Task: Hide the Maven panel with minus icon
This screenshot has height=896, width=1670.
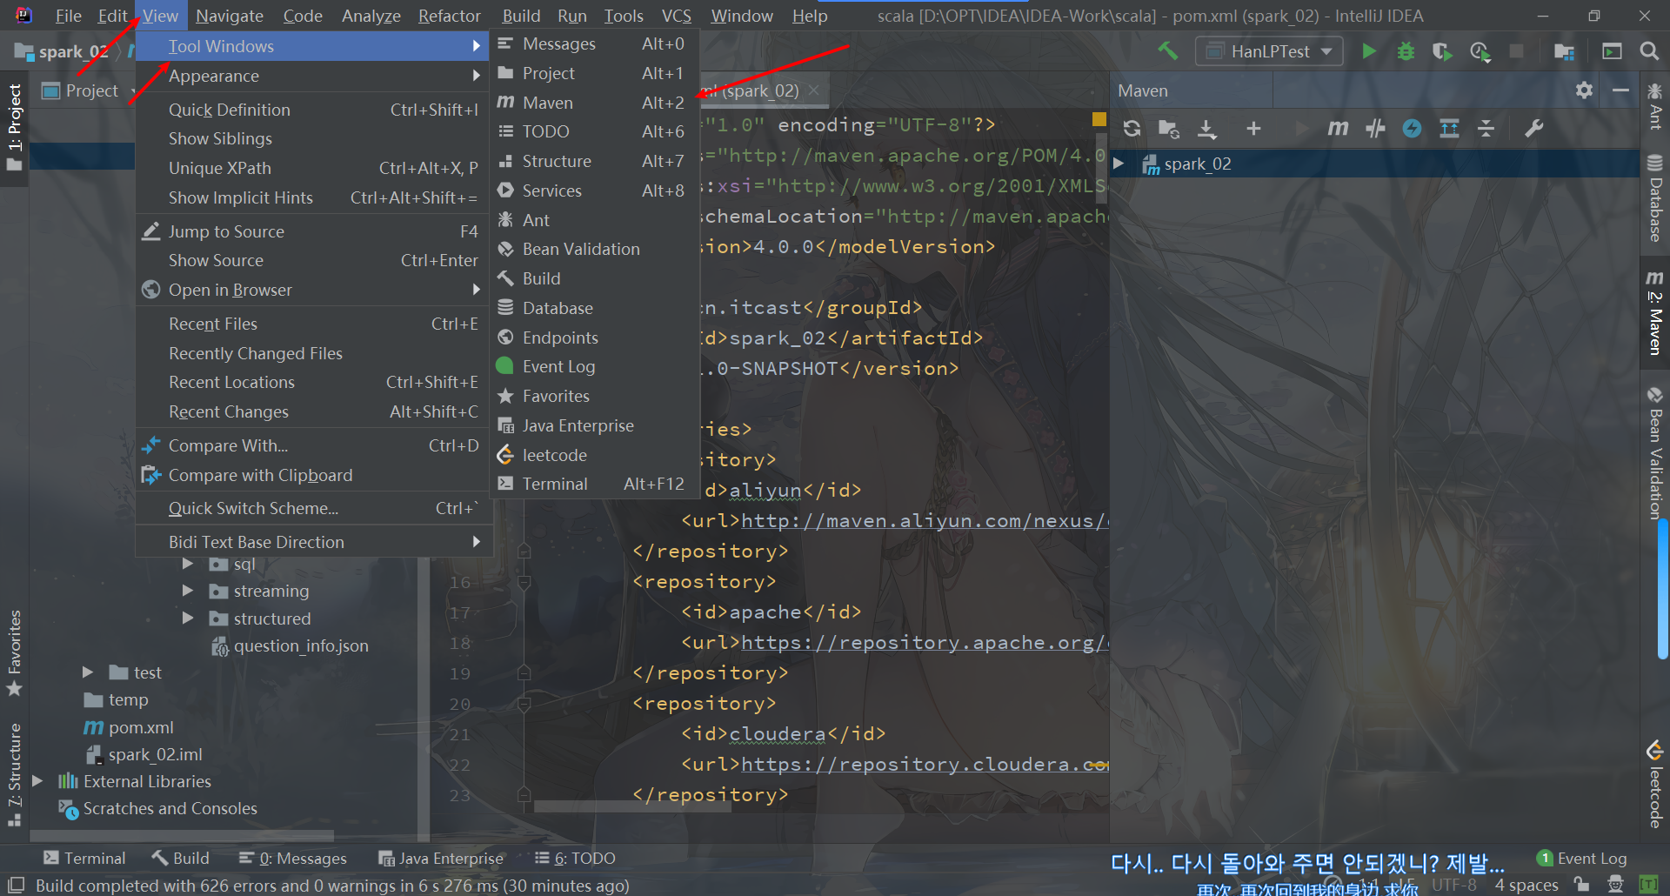Action: pos(1620,90)
